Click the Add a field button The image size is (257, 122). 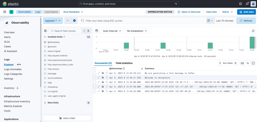pos(67,118)
